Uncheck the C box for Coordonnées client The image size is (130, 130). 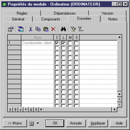(57, 43)
